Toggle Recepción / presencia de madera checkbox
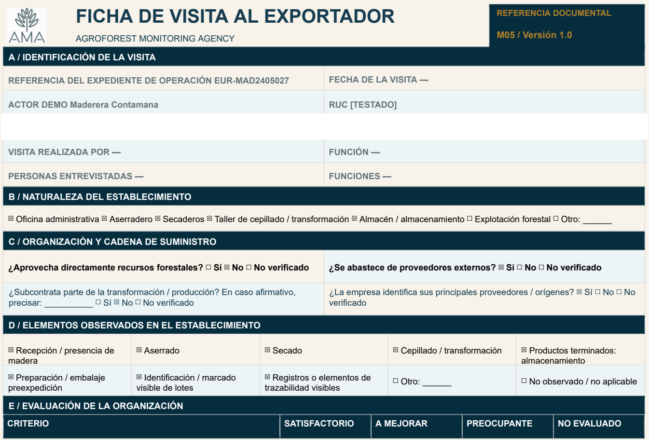The height and width of the screenshot is (440, 649). tap(11, 350)
